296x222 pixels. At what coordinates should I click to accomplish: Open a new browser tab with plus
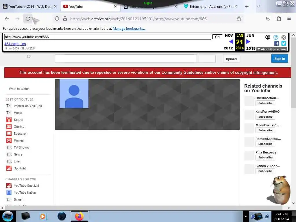click(247, 7)
